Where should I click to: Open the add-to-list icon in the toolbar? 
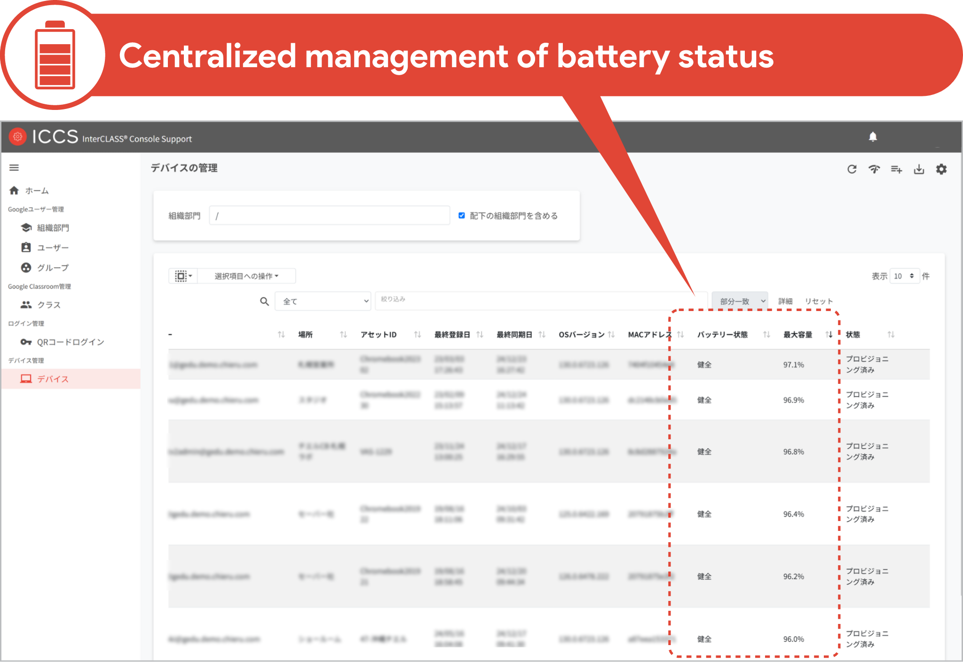(x=896, y=169)
